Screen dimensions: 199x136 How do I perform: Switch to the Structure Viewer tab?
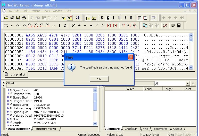(46, 129)
